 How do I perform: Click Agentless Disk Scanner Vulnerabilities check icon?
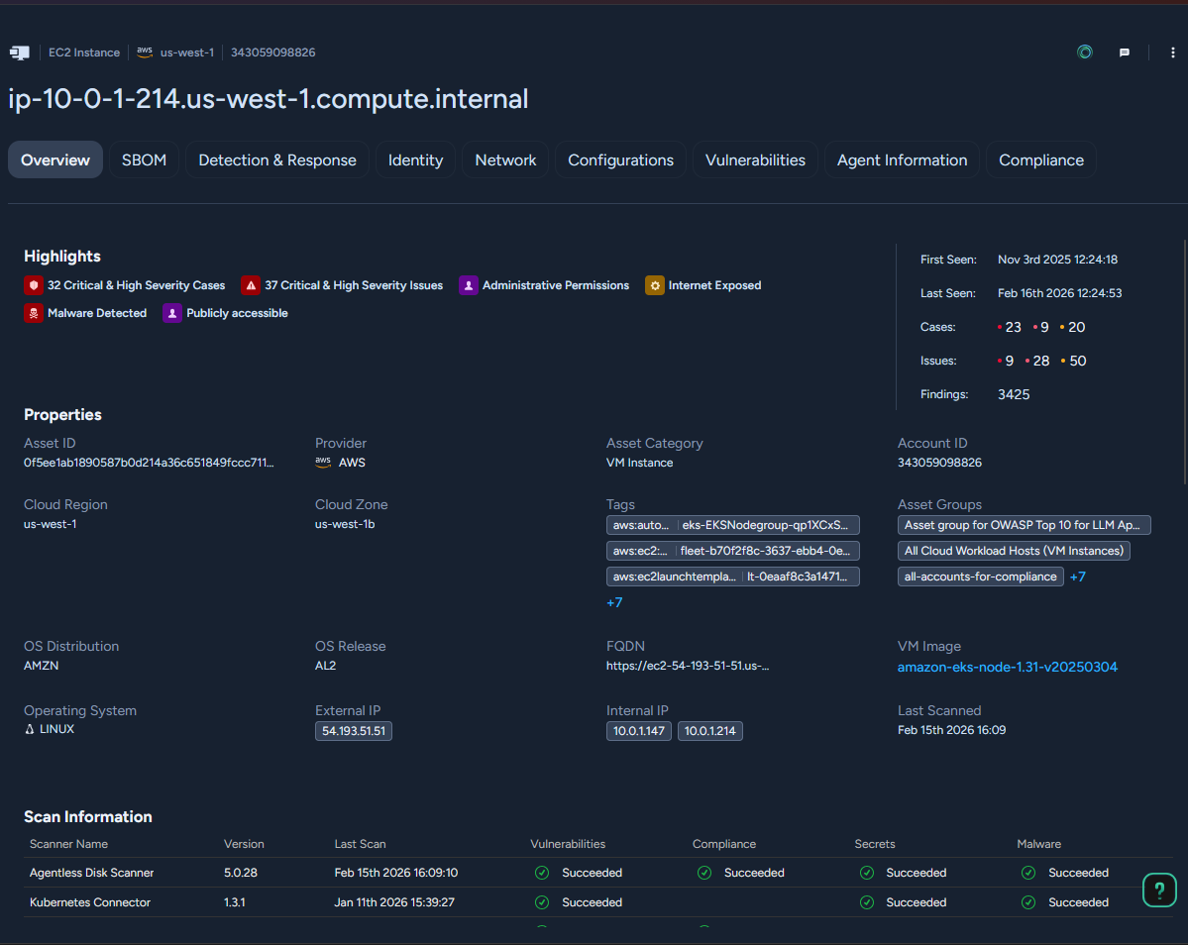coord(542,873)
